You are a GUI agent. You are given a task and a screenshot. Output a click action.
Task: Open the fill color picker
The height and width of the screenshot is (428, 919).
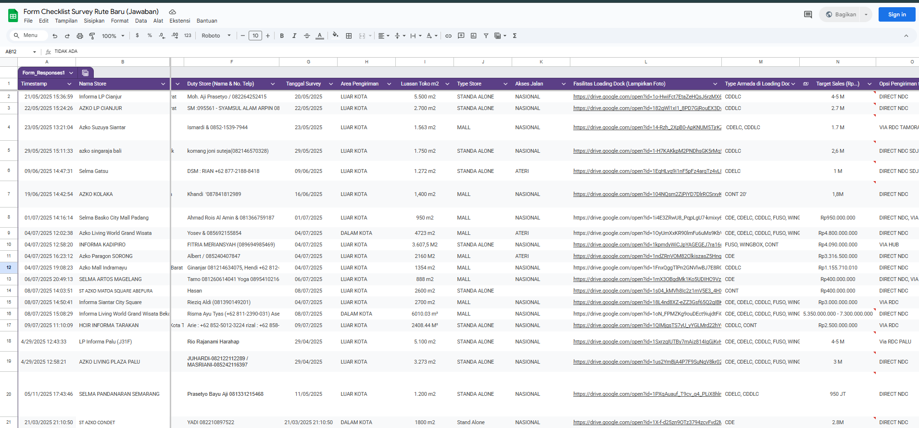coord(335,36)
